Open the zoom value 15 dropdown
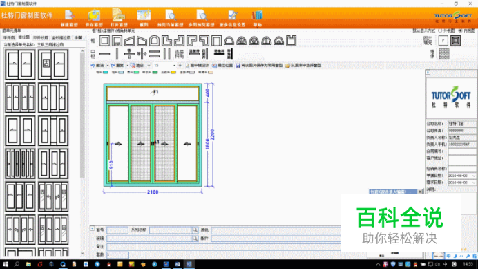 (x=174, y=65)
